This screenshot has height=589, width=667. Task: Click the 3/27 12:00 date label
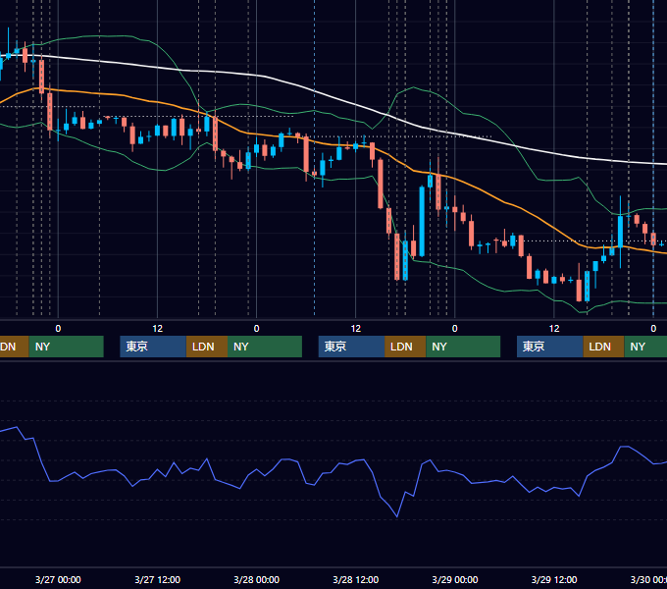[157, 579]
